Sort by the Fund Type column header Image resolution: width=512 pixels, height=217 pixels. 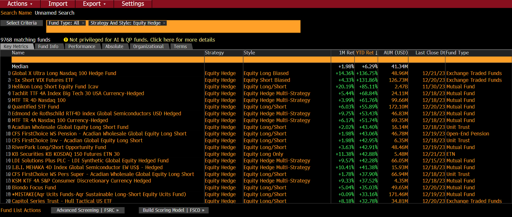[457, 53]
